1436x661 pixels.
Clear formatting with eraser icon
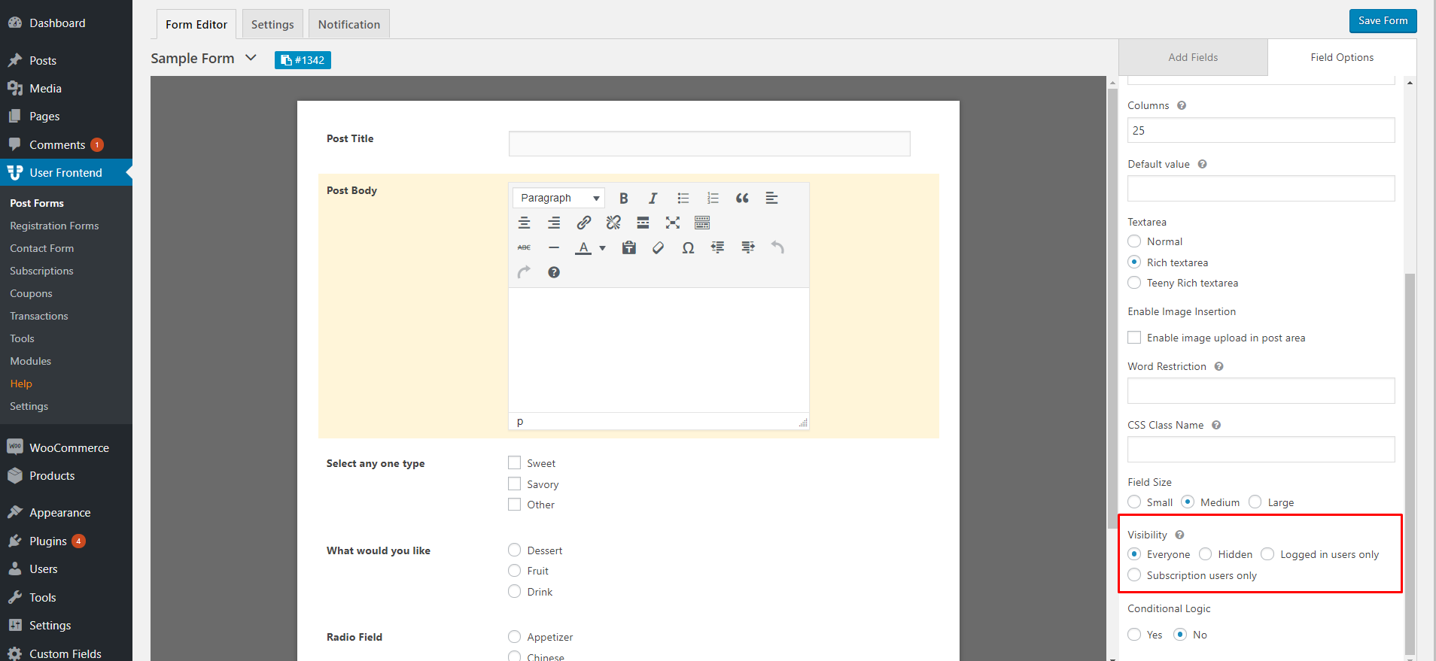tap(659, 247)
